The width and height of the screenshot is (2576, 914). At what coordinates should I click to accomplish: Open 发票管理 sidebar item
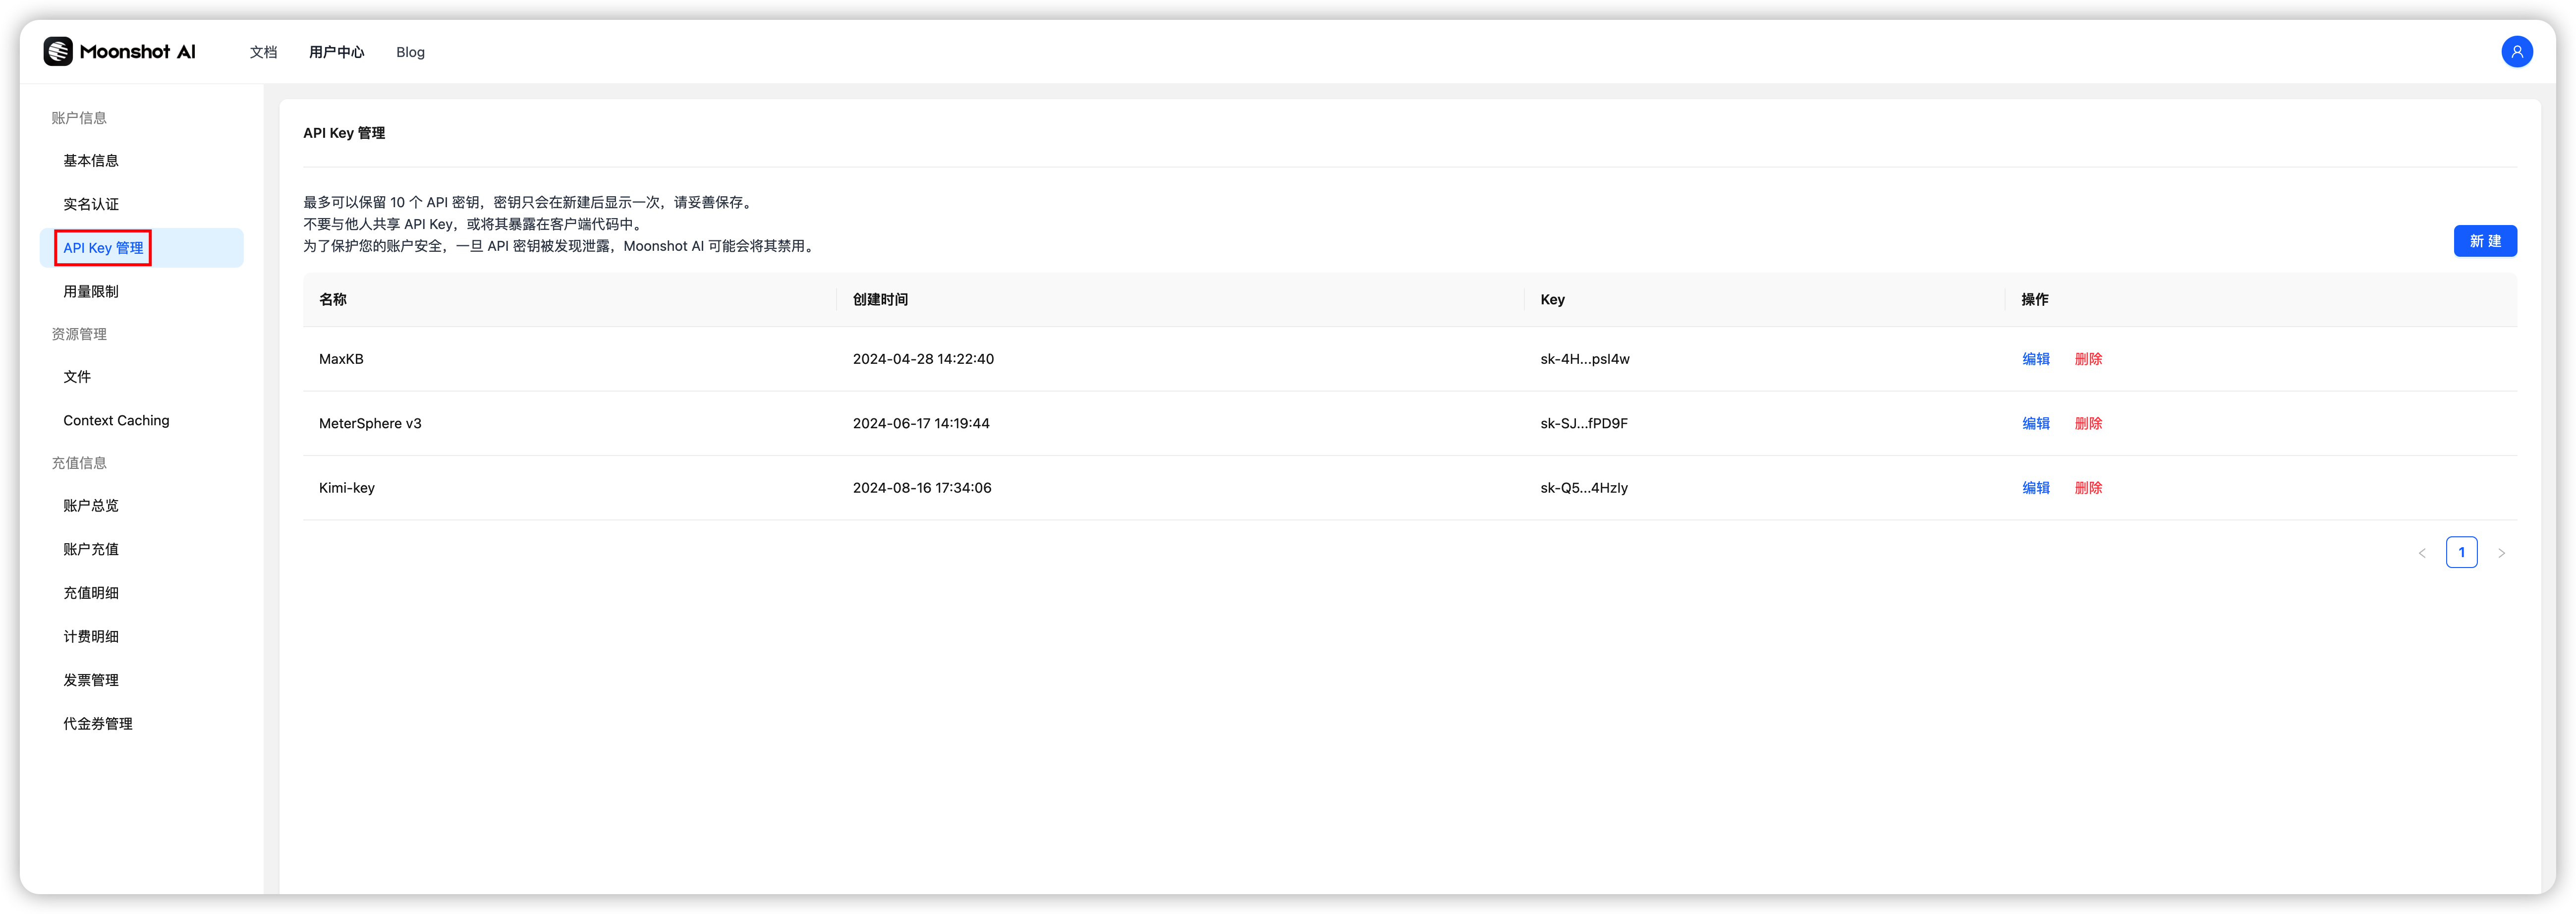[91, 680]
